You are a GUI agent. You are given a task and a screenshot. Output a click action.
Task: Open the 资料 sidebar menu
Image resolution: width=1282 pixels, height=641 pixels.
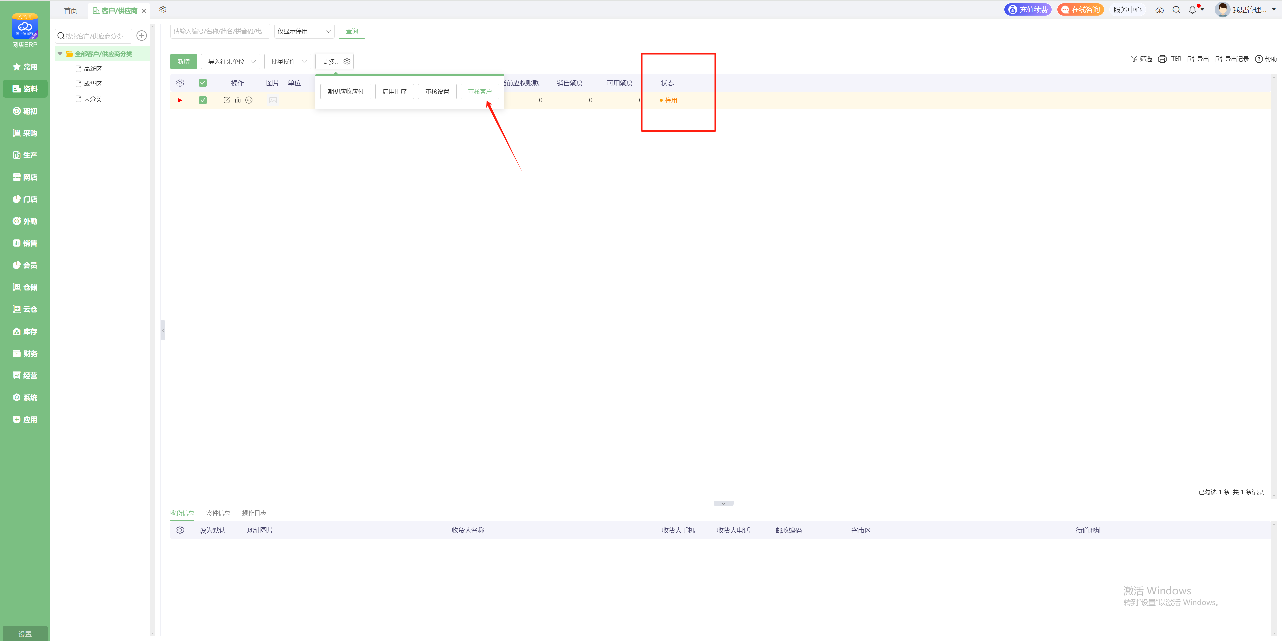[25, 89]
